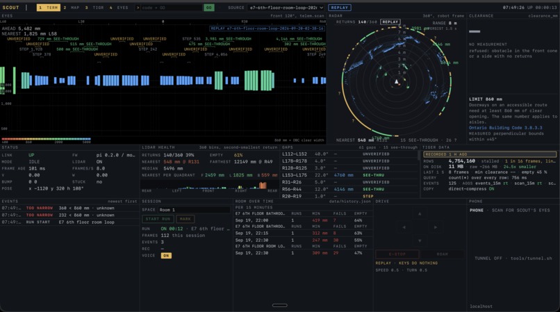This screenshot has width=560, height=312.
Task: Click the TOO NARROW 360 < 860 mm event
Action: pyautogui.click(x=69, y=208)
